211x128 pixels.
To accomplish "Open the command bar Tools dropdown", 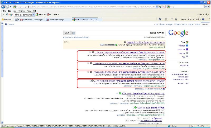I will click(198, 19).
